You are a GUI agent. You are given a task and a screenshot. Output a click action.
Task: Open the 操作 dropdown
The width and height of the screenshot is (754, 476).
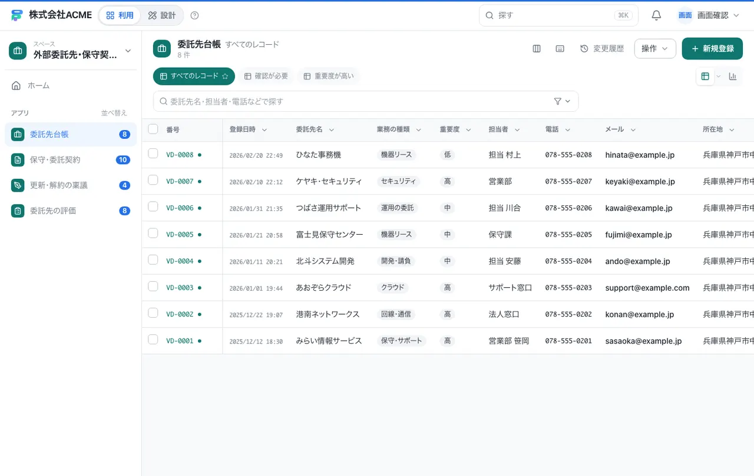click(x=655, y=49)
